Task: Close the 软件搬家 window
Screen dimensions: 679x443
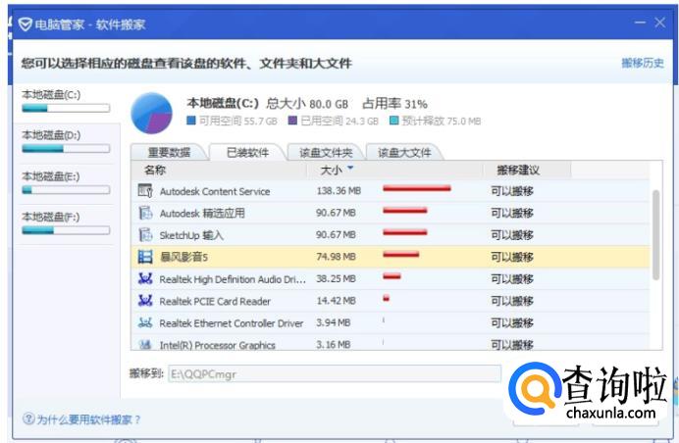Action: point(660,23)
